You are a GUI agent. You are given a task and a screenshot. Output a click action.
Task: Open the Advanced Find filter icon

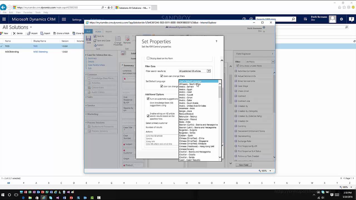pos(306,19)
